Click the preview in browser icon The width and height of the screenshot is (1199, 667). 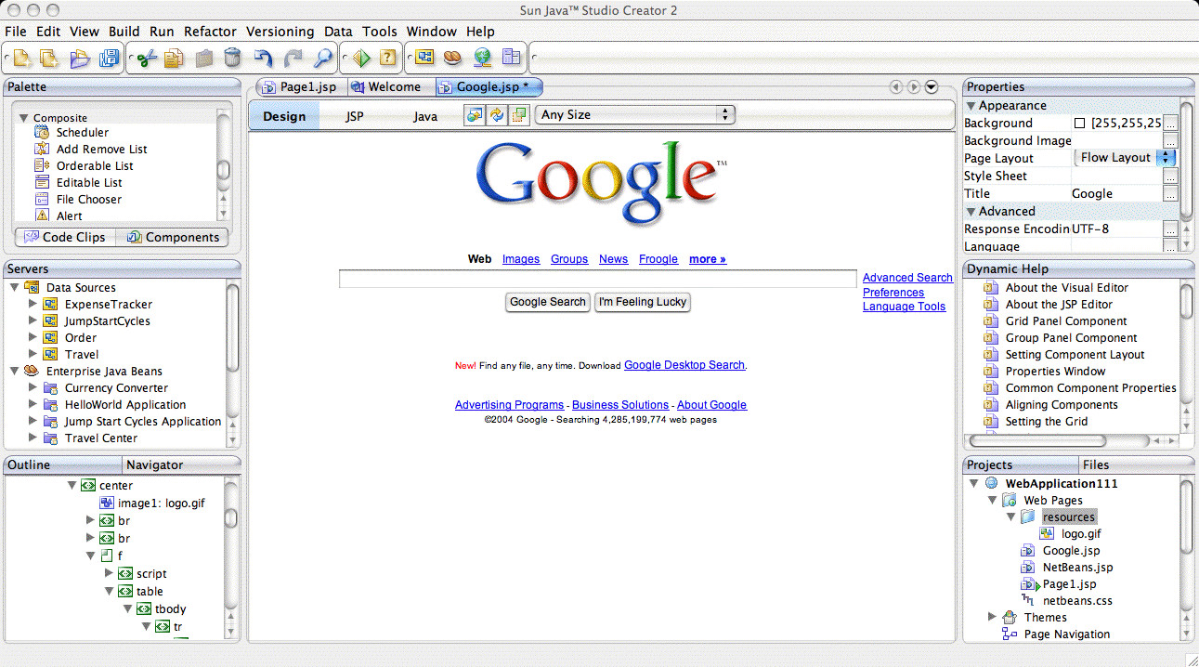click(x=475, y=115)
